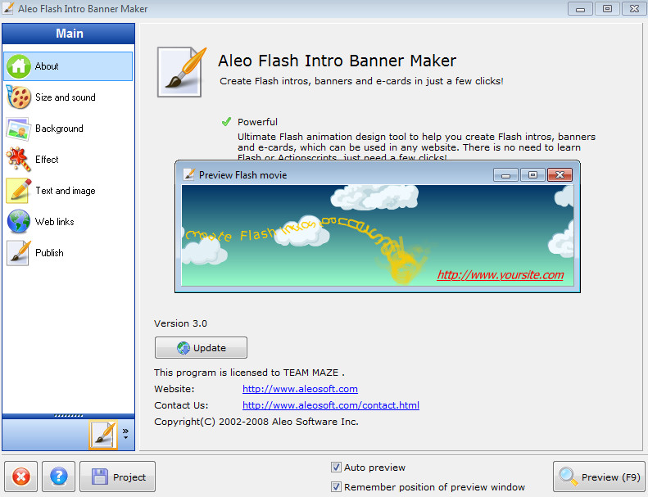Open help with the question mark icon
The height and width of the screenshot is (497, 648).
(x=59, y=477)
